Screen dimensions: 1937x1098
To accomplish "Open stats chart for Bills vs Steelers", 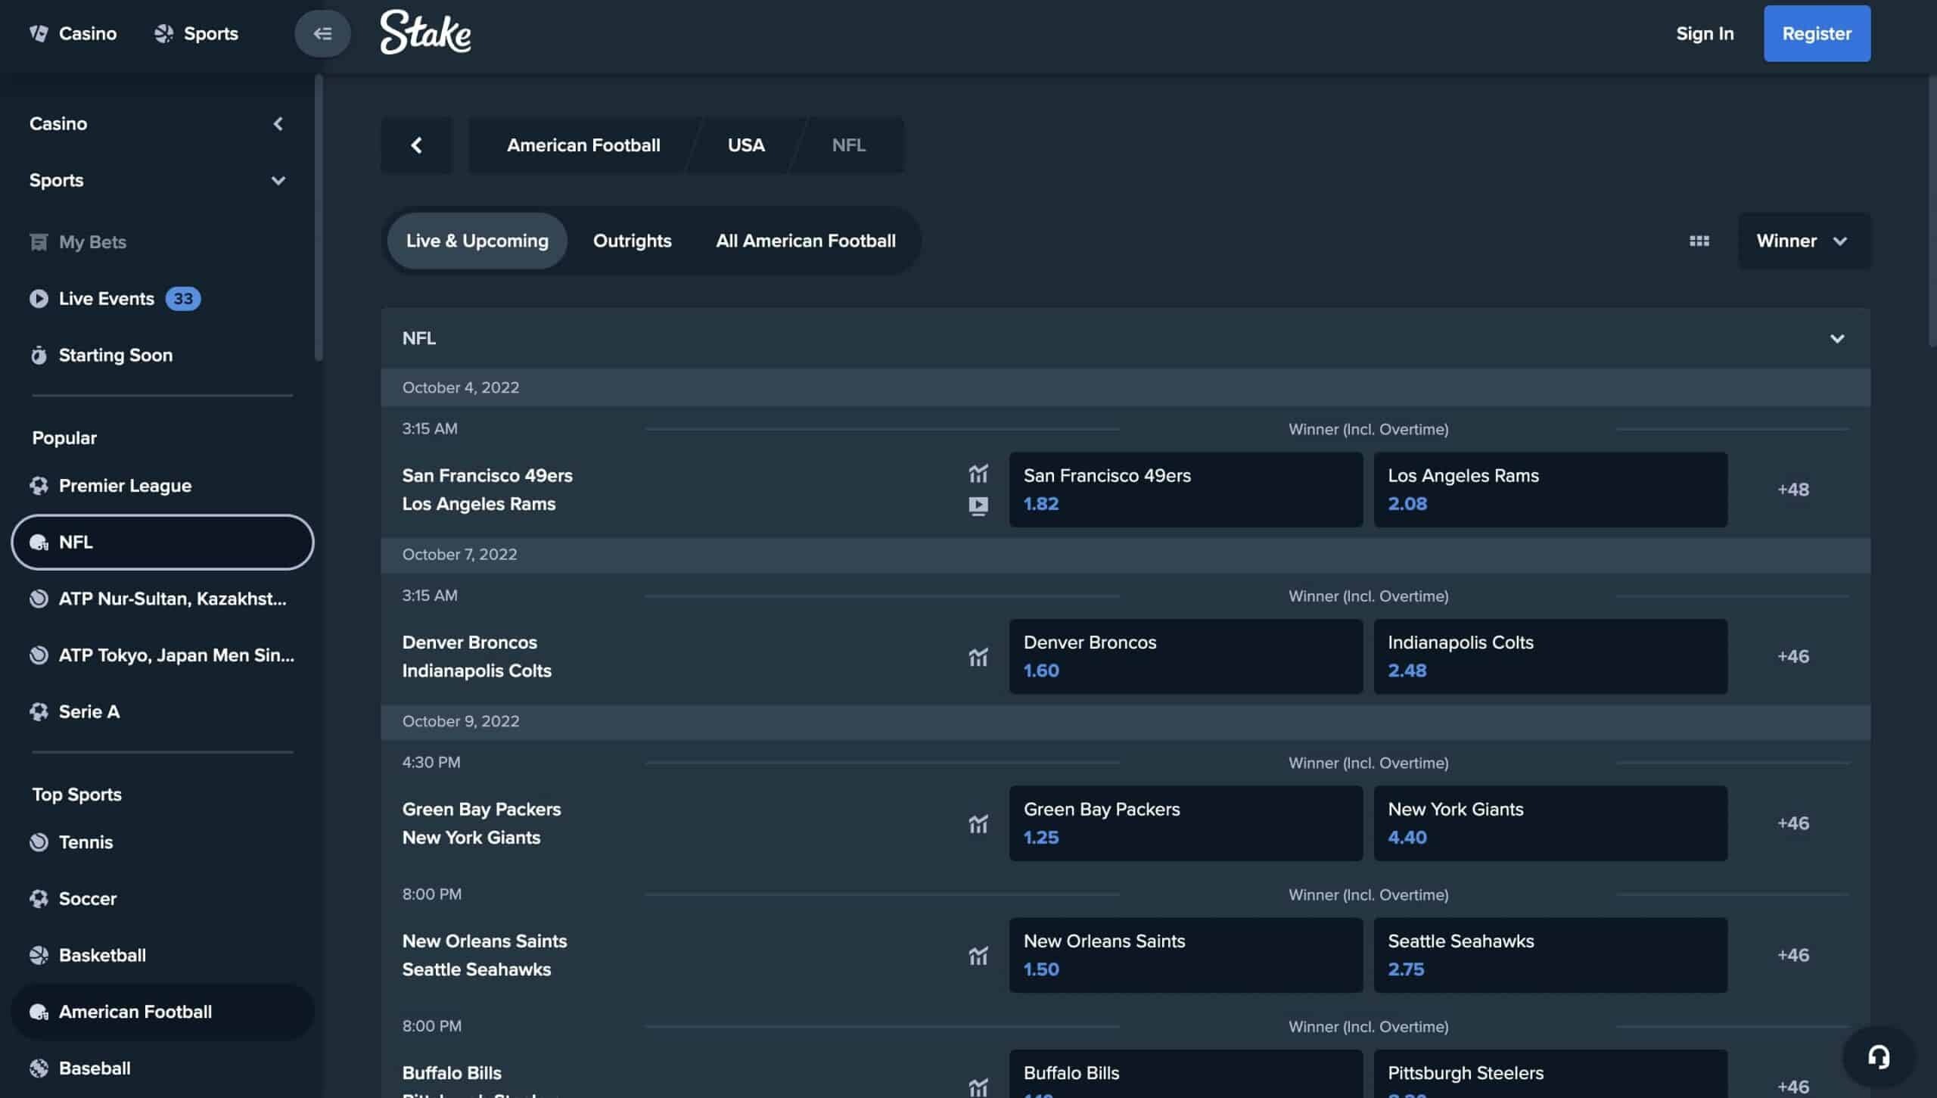I will 978,1087.
